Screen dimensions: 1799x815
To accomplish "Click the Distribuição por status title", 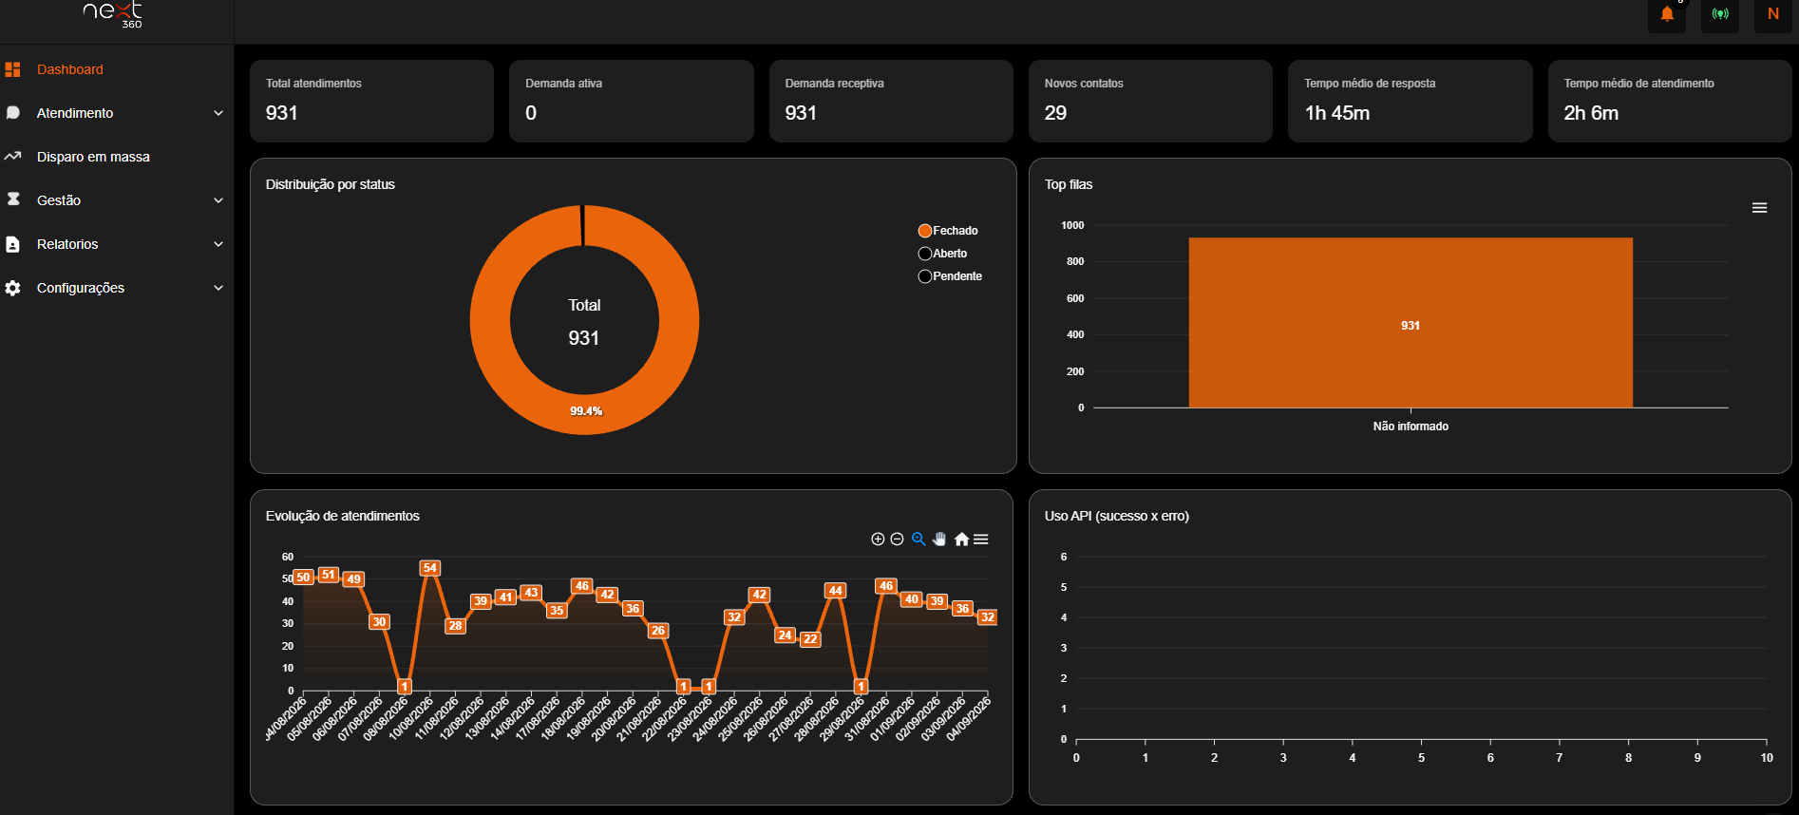I will pos(330,184).
